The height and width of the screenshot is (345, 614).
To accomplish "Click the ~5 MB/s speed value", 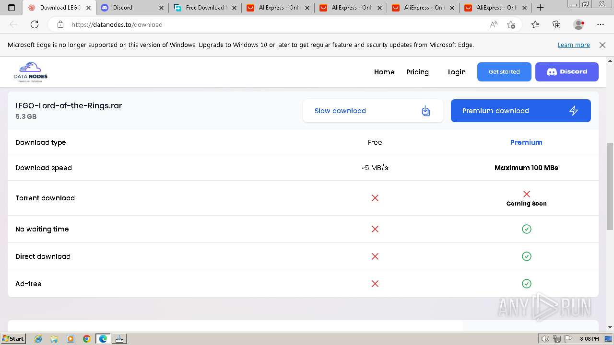I will tap(375, 168).
